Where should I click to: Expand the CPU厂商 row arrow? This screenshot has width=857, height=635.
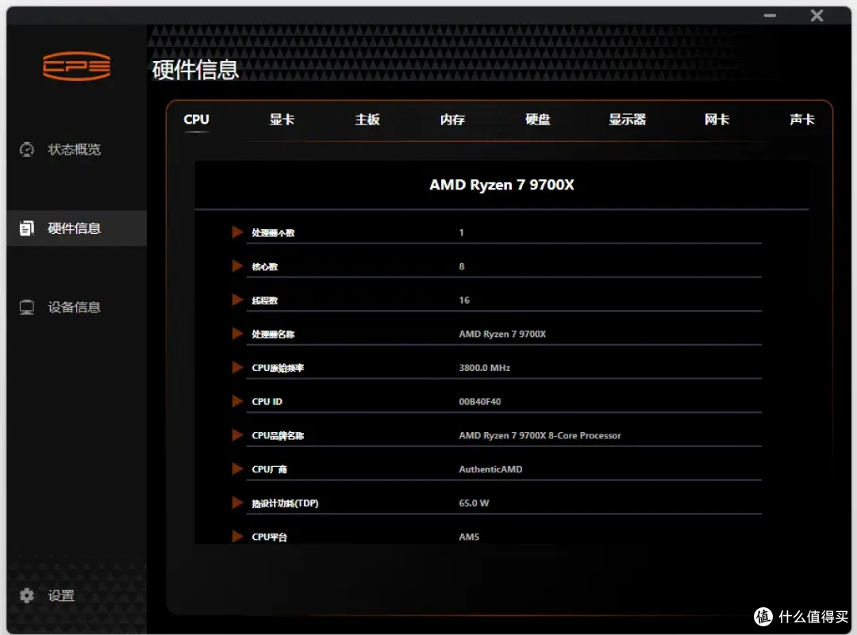pos(237,469)
